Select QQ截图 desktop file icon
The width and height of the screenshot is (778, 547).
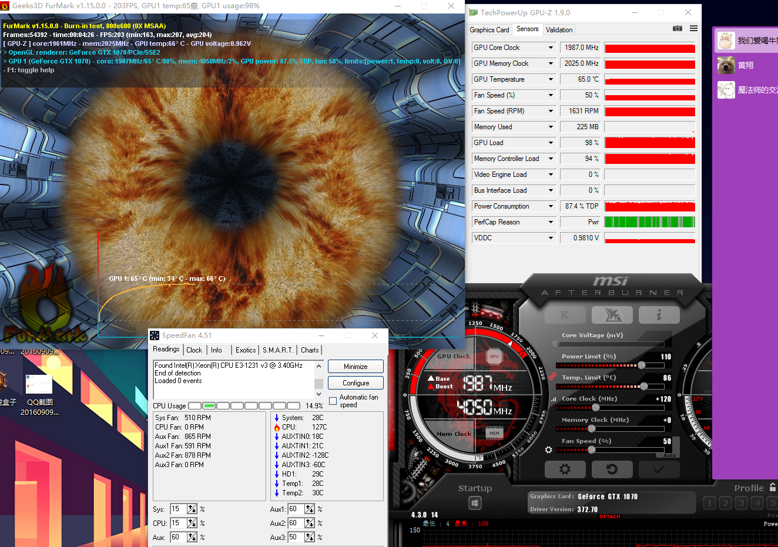[x=39, y=384]
